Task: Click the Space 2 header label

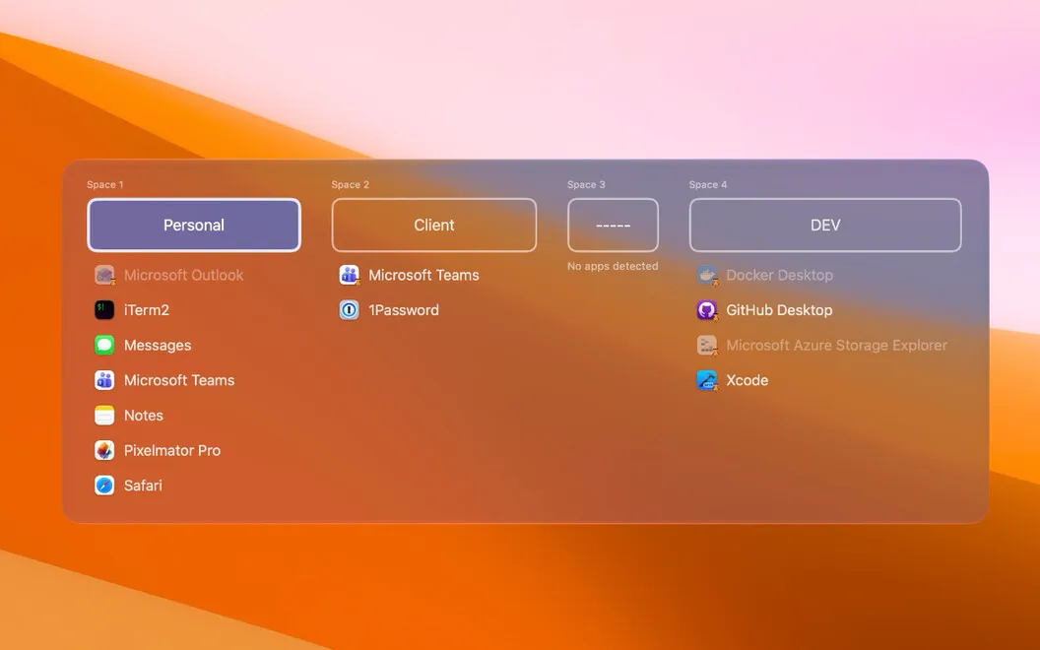Action: pyautogui.click(x=351, y=184)
